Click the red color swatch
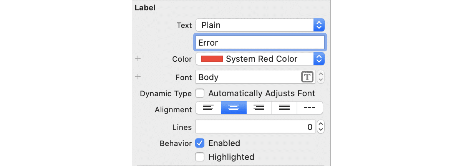Screen dimensions: 461x166 [x=212, y=59]
